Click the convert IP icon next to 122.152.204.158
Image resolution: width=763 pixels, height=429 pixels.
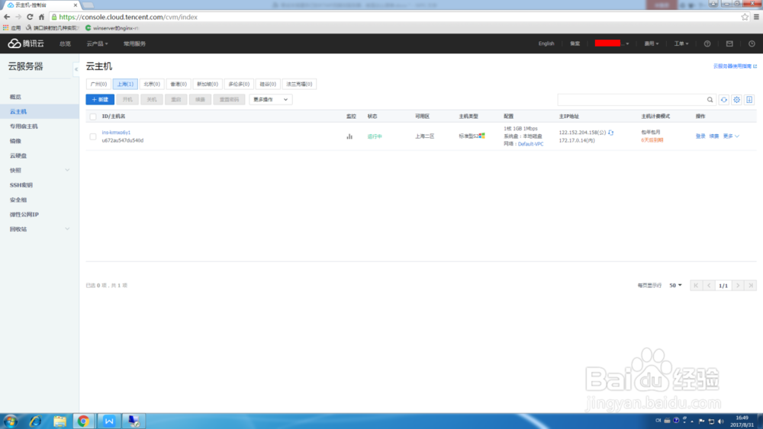[610, 132]
